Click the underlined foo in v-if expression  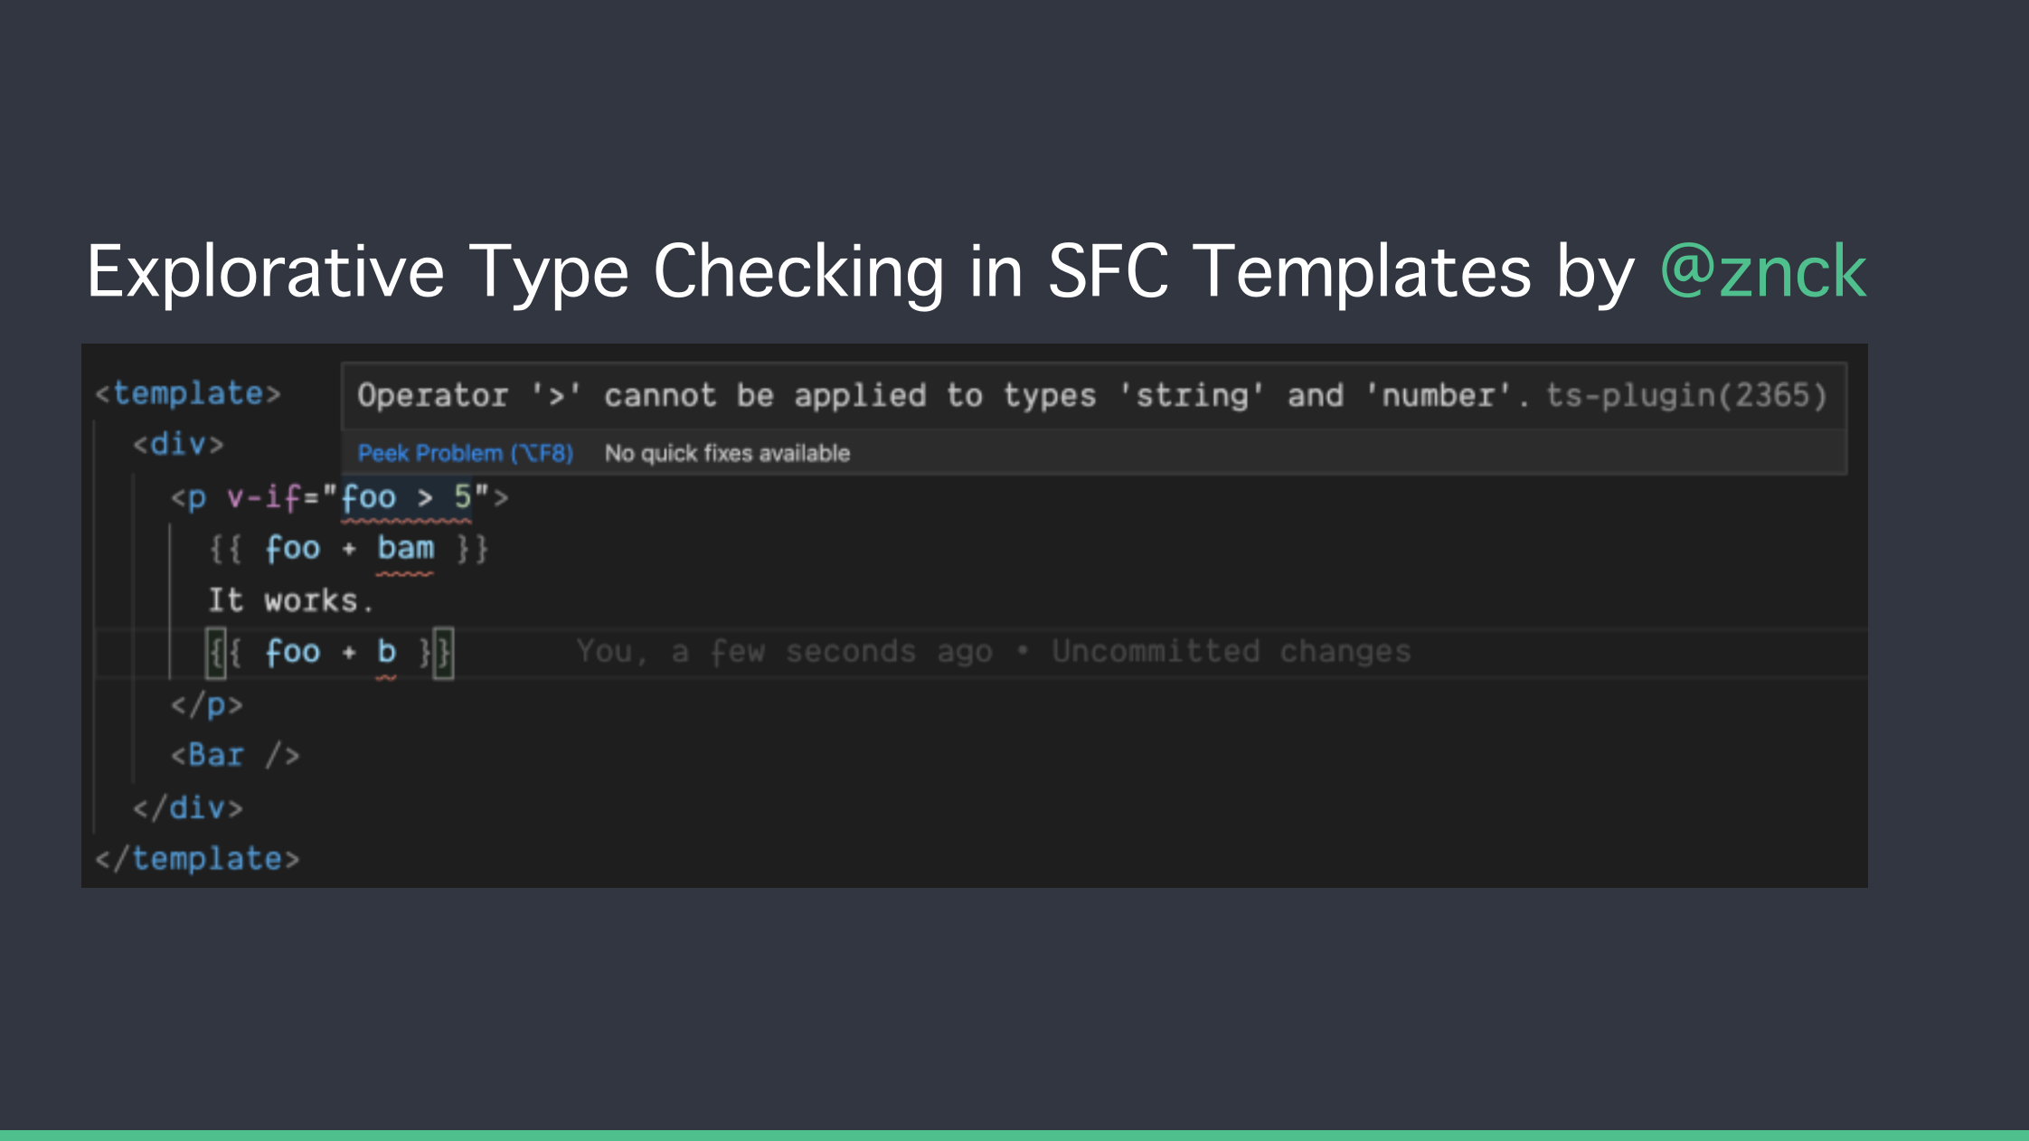[369, 497]
